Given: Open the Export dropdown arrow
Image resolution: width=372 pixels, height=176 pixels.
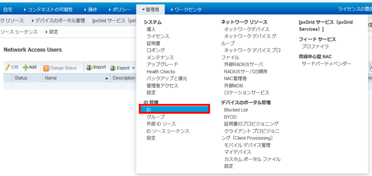Looking at the screenshot, I should [133, 68].
